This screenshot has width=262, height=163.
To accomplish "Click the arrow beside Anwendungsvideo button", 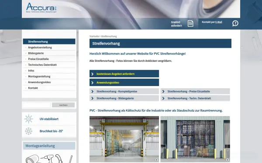I will pyautogui.click(x=93, y=83).
